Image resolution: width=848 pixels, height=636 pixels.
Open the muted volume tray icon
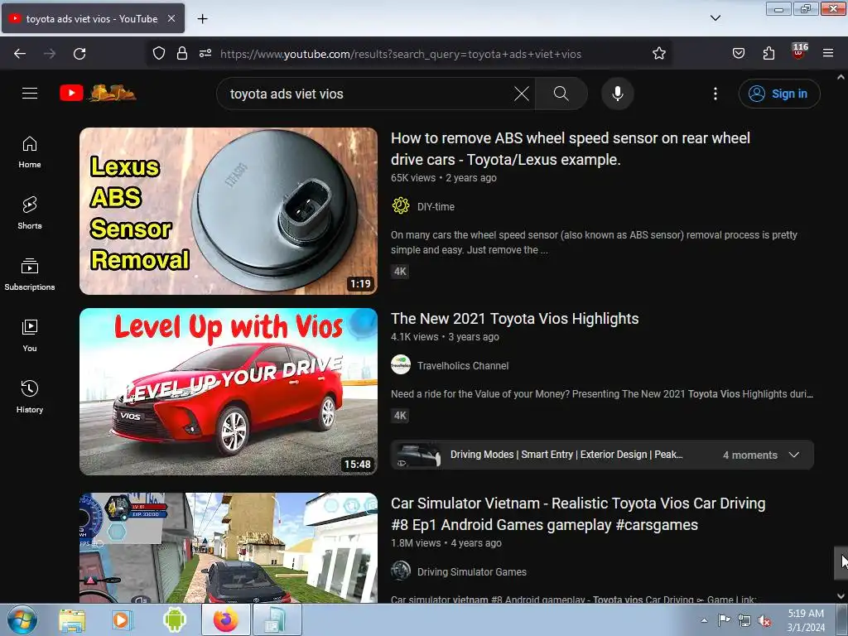click(764, 621)
